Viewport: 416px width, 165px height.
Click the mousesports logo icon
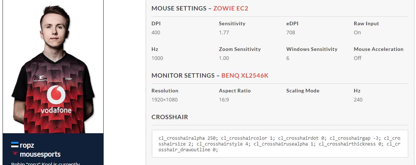point(15,154)
